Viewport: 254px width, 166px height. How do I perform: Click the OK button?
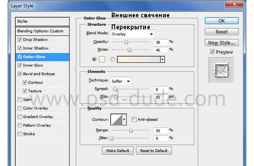[221, 21]
